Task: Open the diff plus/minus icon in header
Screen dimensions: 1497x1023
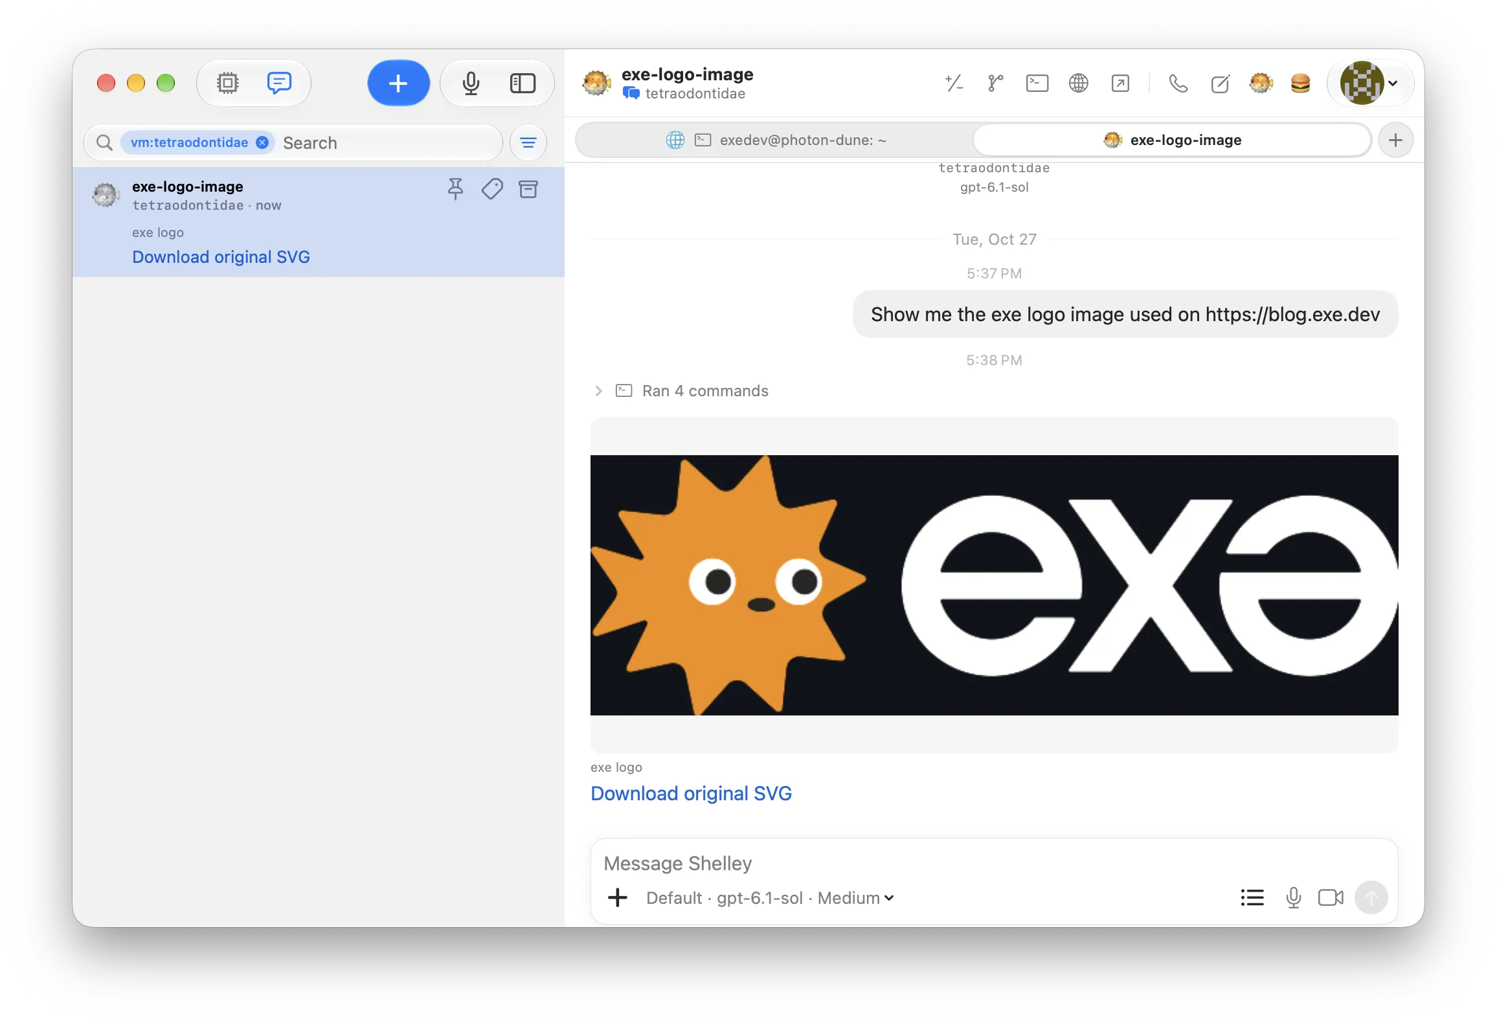Action: point(954,83)
